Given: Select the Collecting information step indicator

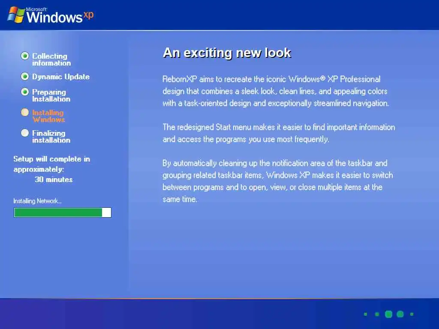Looking at the screenshot, I should pyautogui.click(x=25, y=56).
